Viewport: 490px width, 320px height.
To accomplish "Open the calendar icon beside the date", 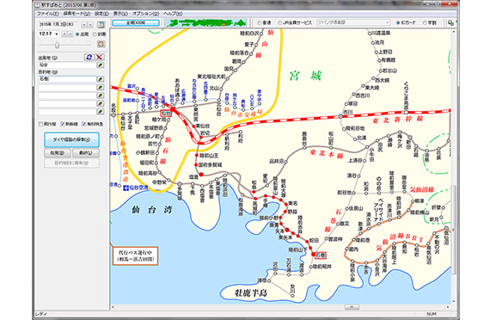I will click(101, 25).
